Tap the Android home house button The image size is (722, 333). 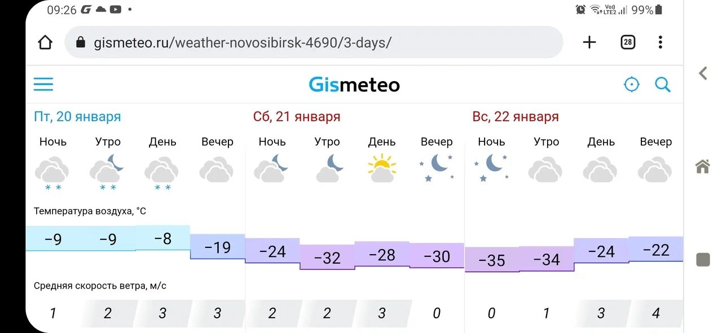(703, 166)
